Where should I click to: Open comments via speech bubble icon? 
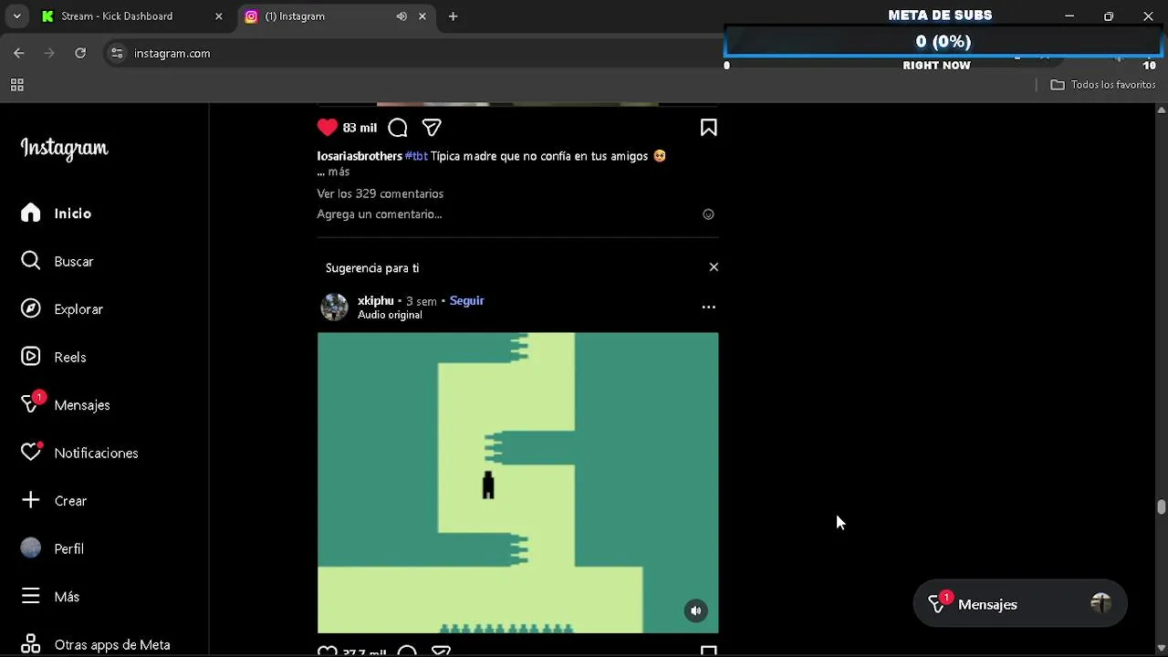tap(398, 128)
